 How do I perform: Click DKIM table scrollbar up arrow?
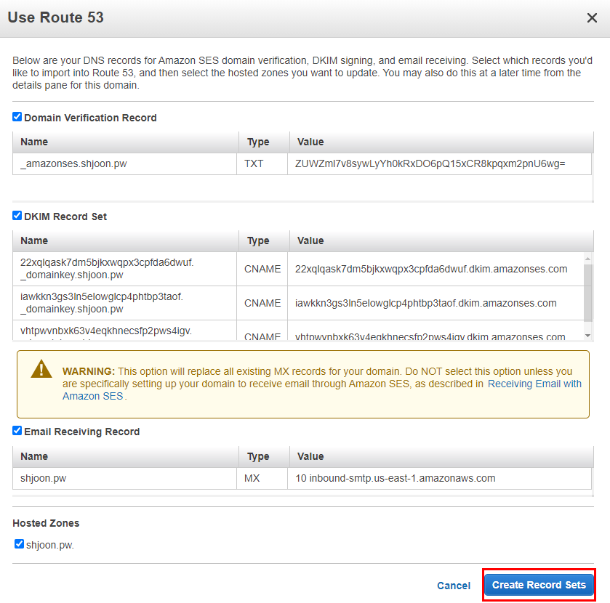tap(588, 259)
